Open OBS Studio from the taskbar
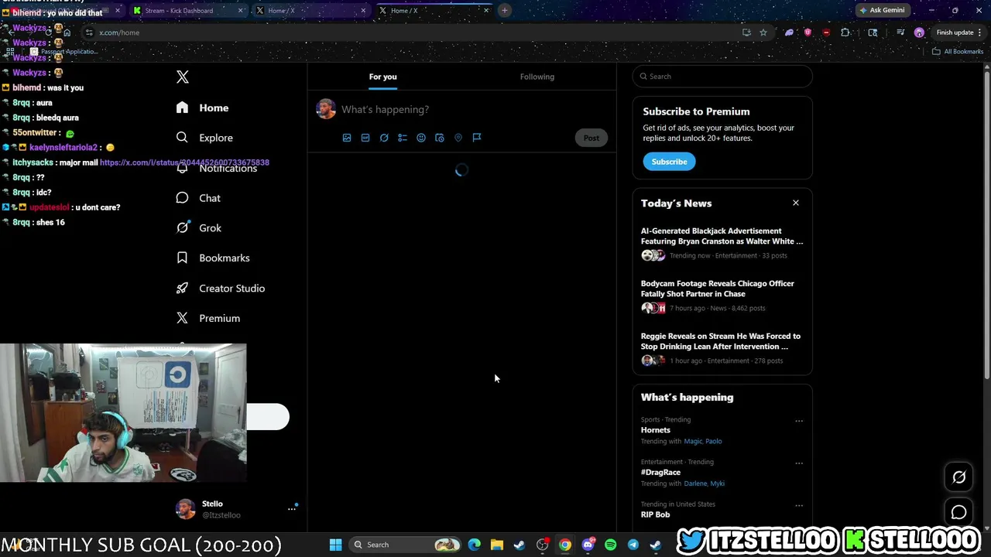991x557 pixels. (x=543, y=545)
